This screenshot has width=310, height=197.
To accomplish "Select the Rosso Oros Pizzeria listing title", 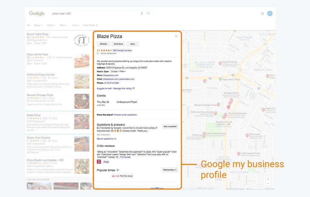I will coord(38,138).
